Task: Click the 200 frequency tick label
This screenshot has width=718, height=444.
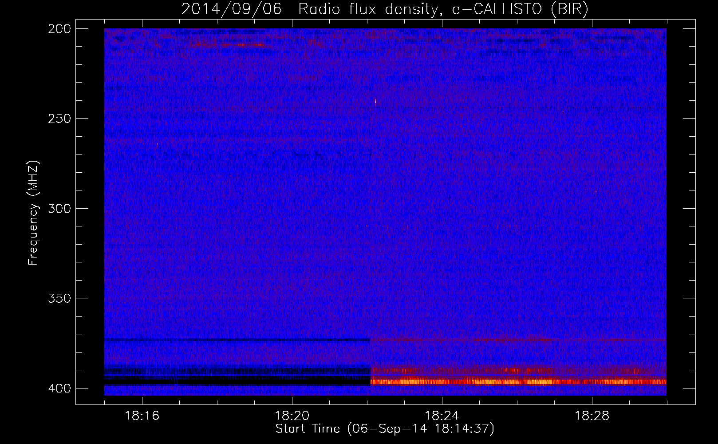Action: coord(59,29)
